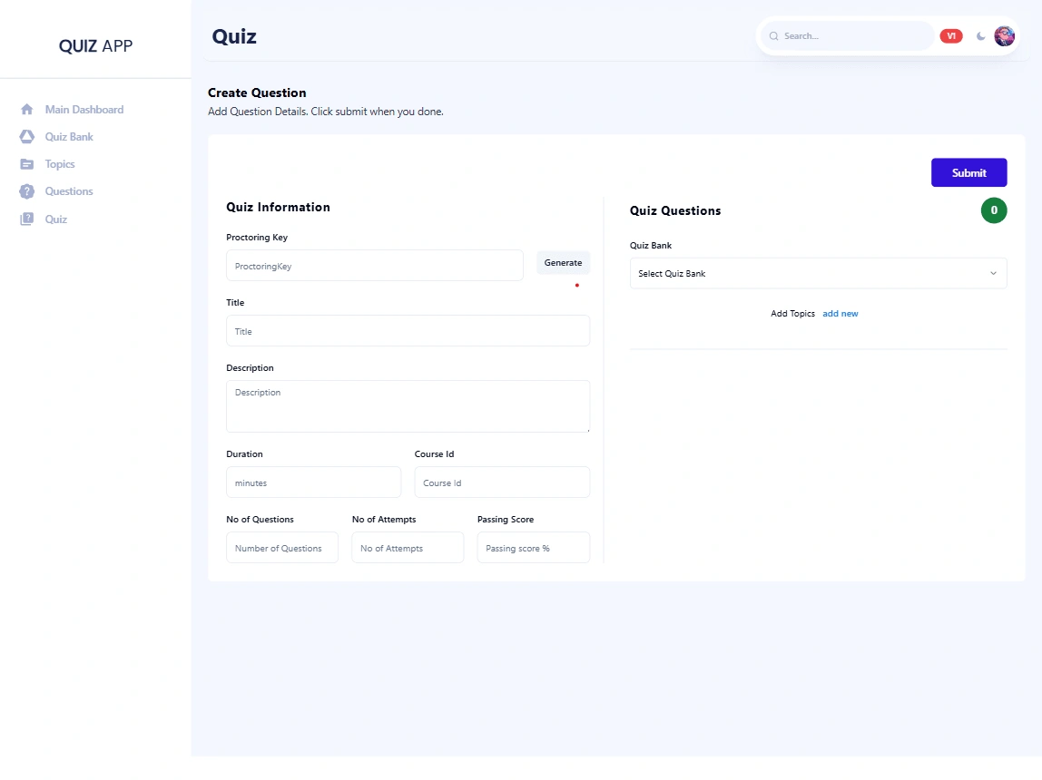The width and height of the screenshot is (1042, 780).
Task: Click the Generate proctoring key button
Action: pyautogui.click(x=563, y=263)
